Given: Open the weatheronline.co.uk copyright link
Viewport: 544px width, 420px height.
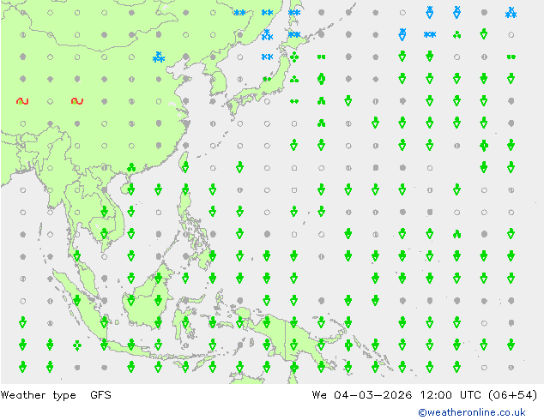Looking at the screenshot, I should tap(472, 412).
